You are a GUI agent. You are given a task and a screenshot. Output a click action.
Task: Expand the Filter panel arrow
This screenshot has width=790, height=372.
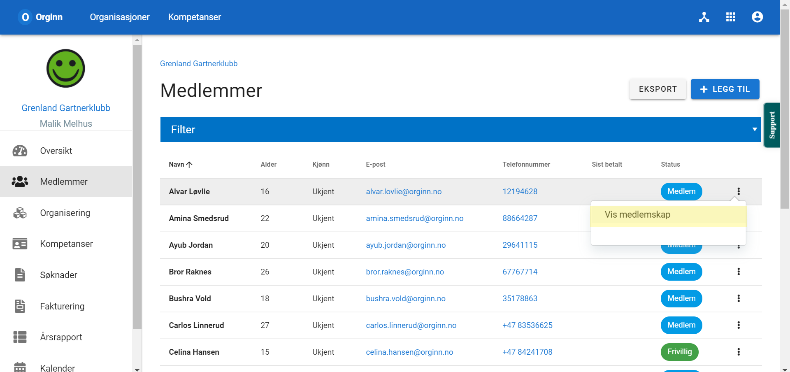pos(755,129)
